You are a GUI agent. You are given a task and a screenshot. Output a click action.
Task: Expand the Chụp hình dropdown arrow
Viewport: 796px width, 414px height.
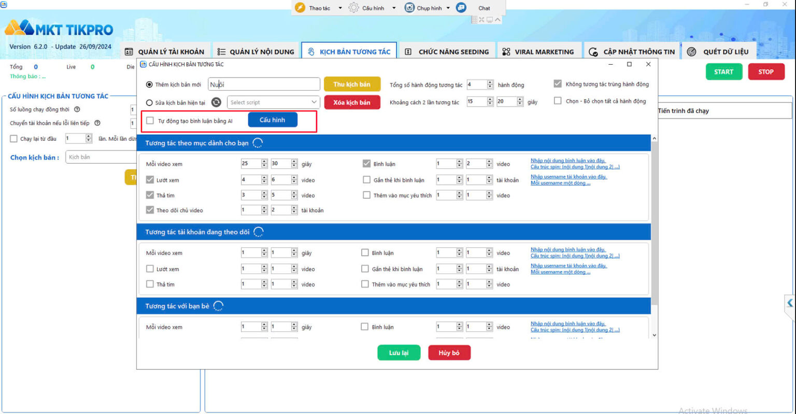[x=448, y=8]
